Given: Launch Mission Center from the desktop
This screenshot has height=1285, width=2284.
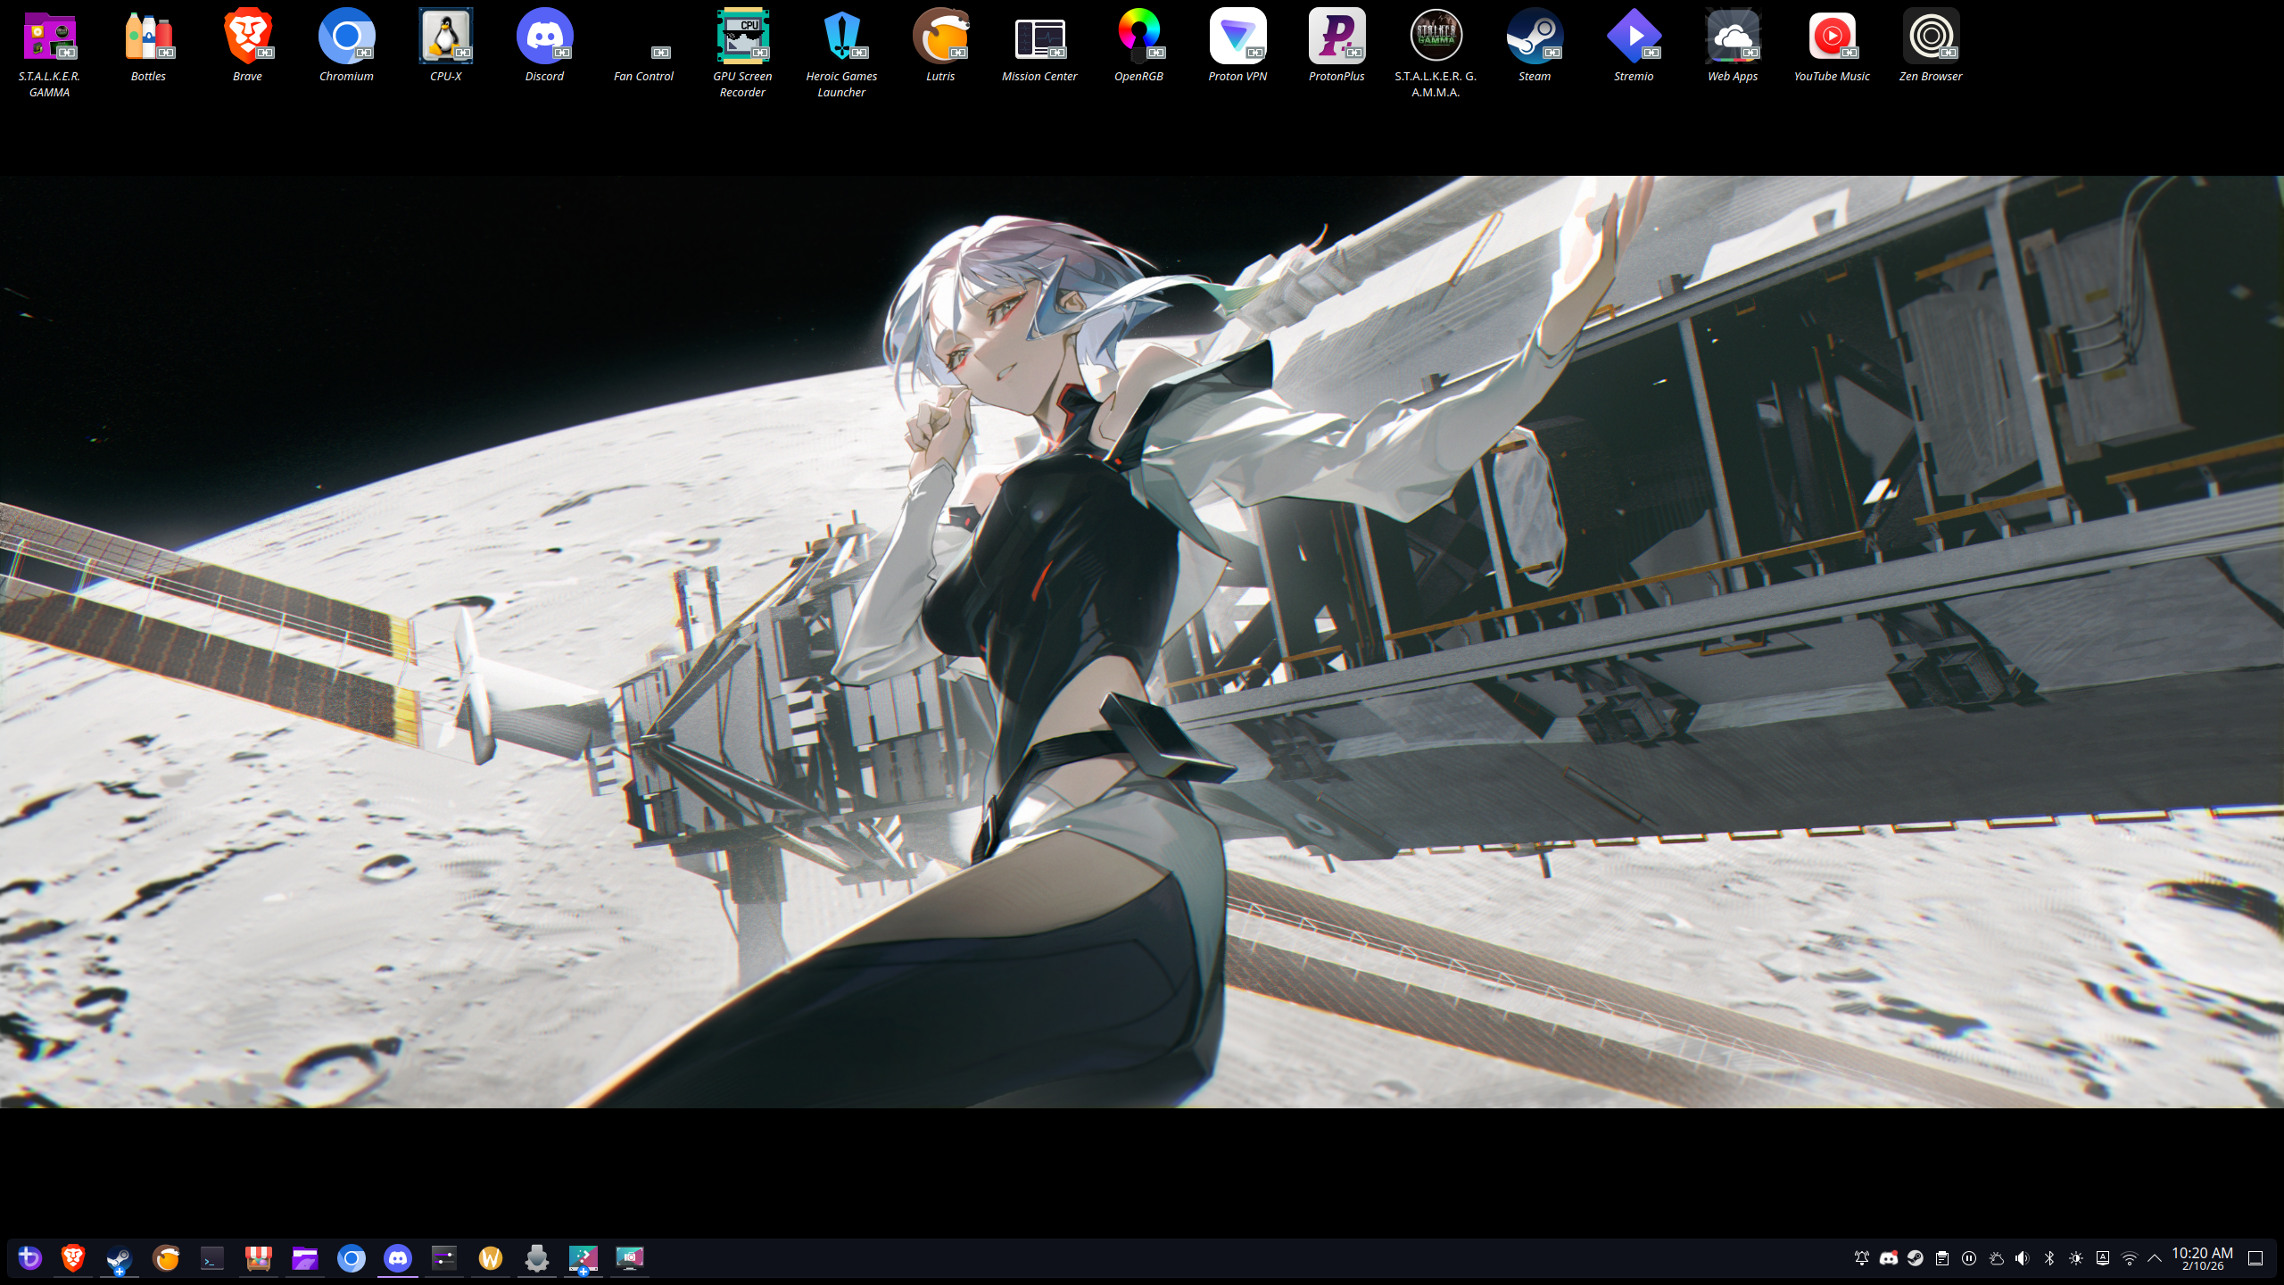Looking at the screenshot, I should 1039,37.
